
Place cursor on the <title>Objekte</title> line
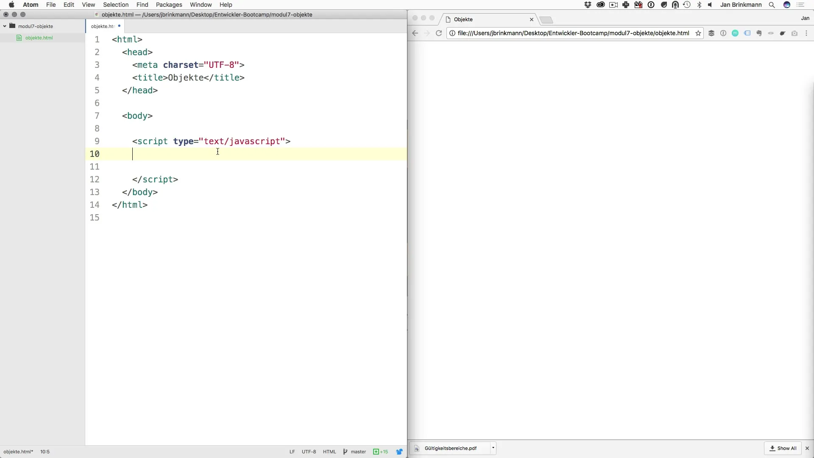[x=188, y=78]
